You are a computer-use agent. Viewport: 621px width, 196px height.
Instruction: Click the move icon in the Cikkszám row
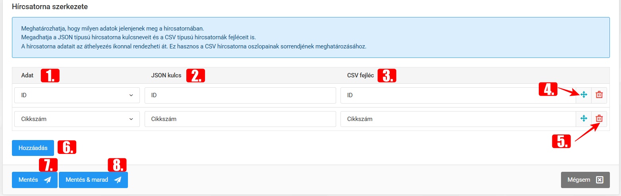pyautogui.click(x=584, y=119)
